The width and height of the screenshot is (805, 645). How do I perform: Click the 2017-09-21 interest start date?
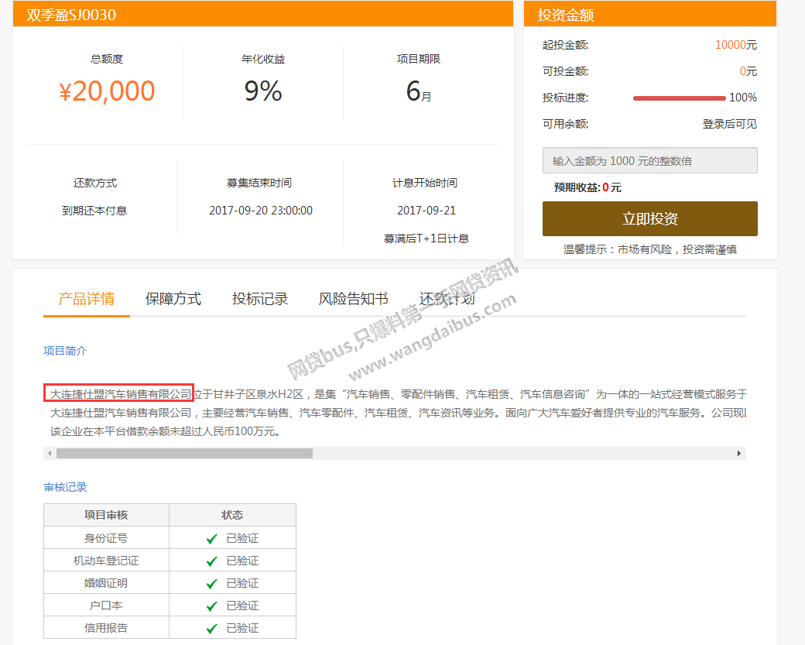[426, 211]
